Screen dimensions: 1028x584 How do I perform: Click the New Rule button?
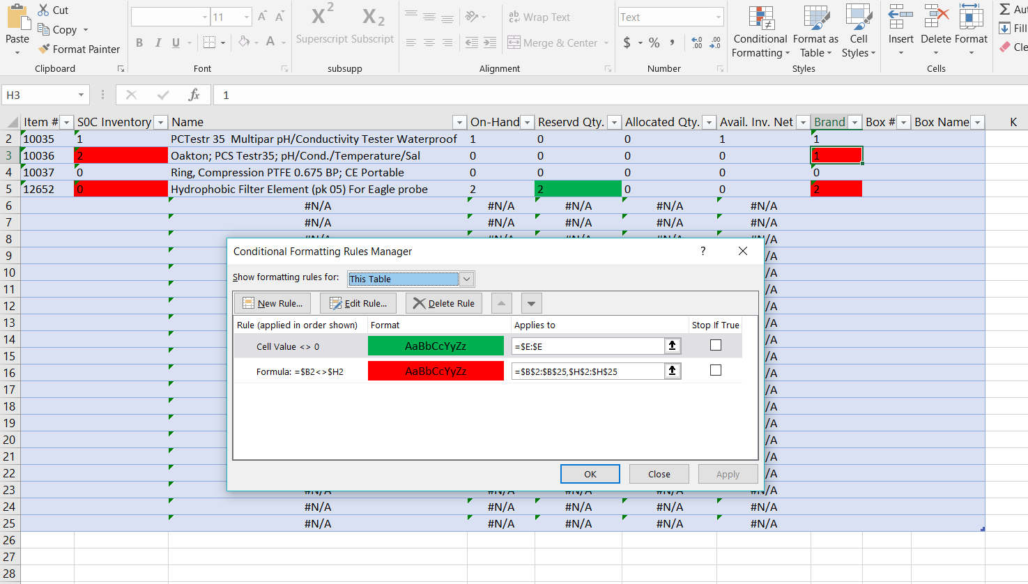click(x=272, y=302)
